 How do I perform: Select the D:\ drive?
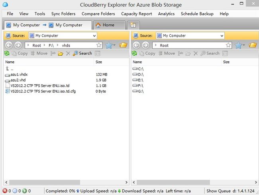[x=138, y=74]
